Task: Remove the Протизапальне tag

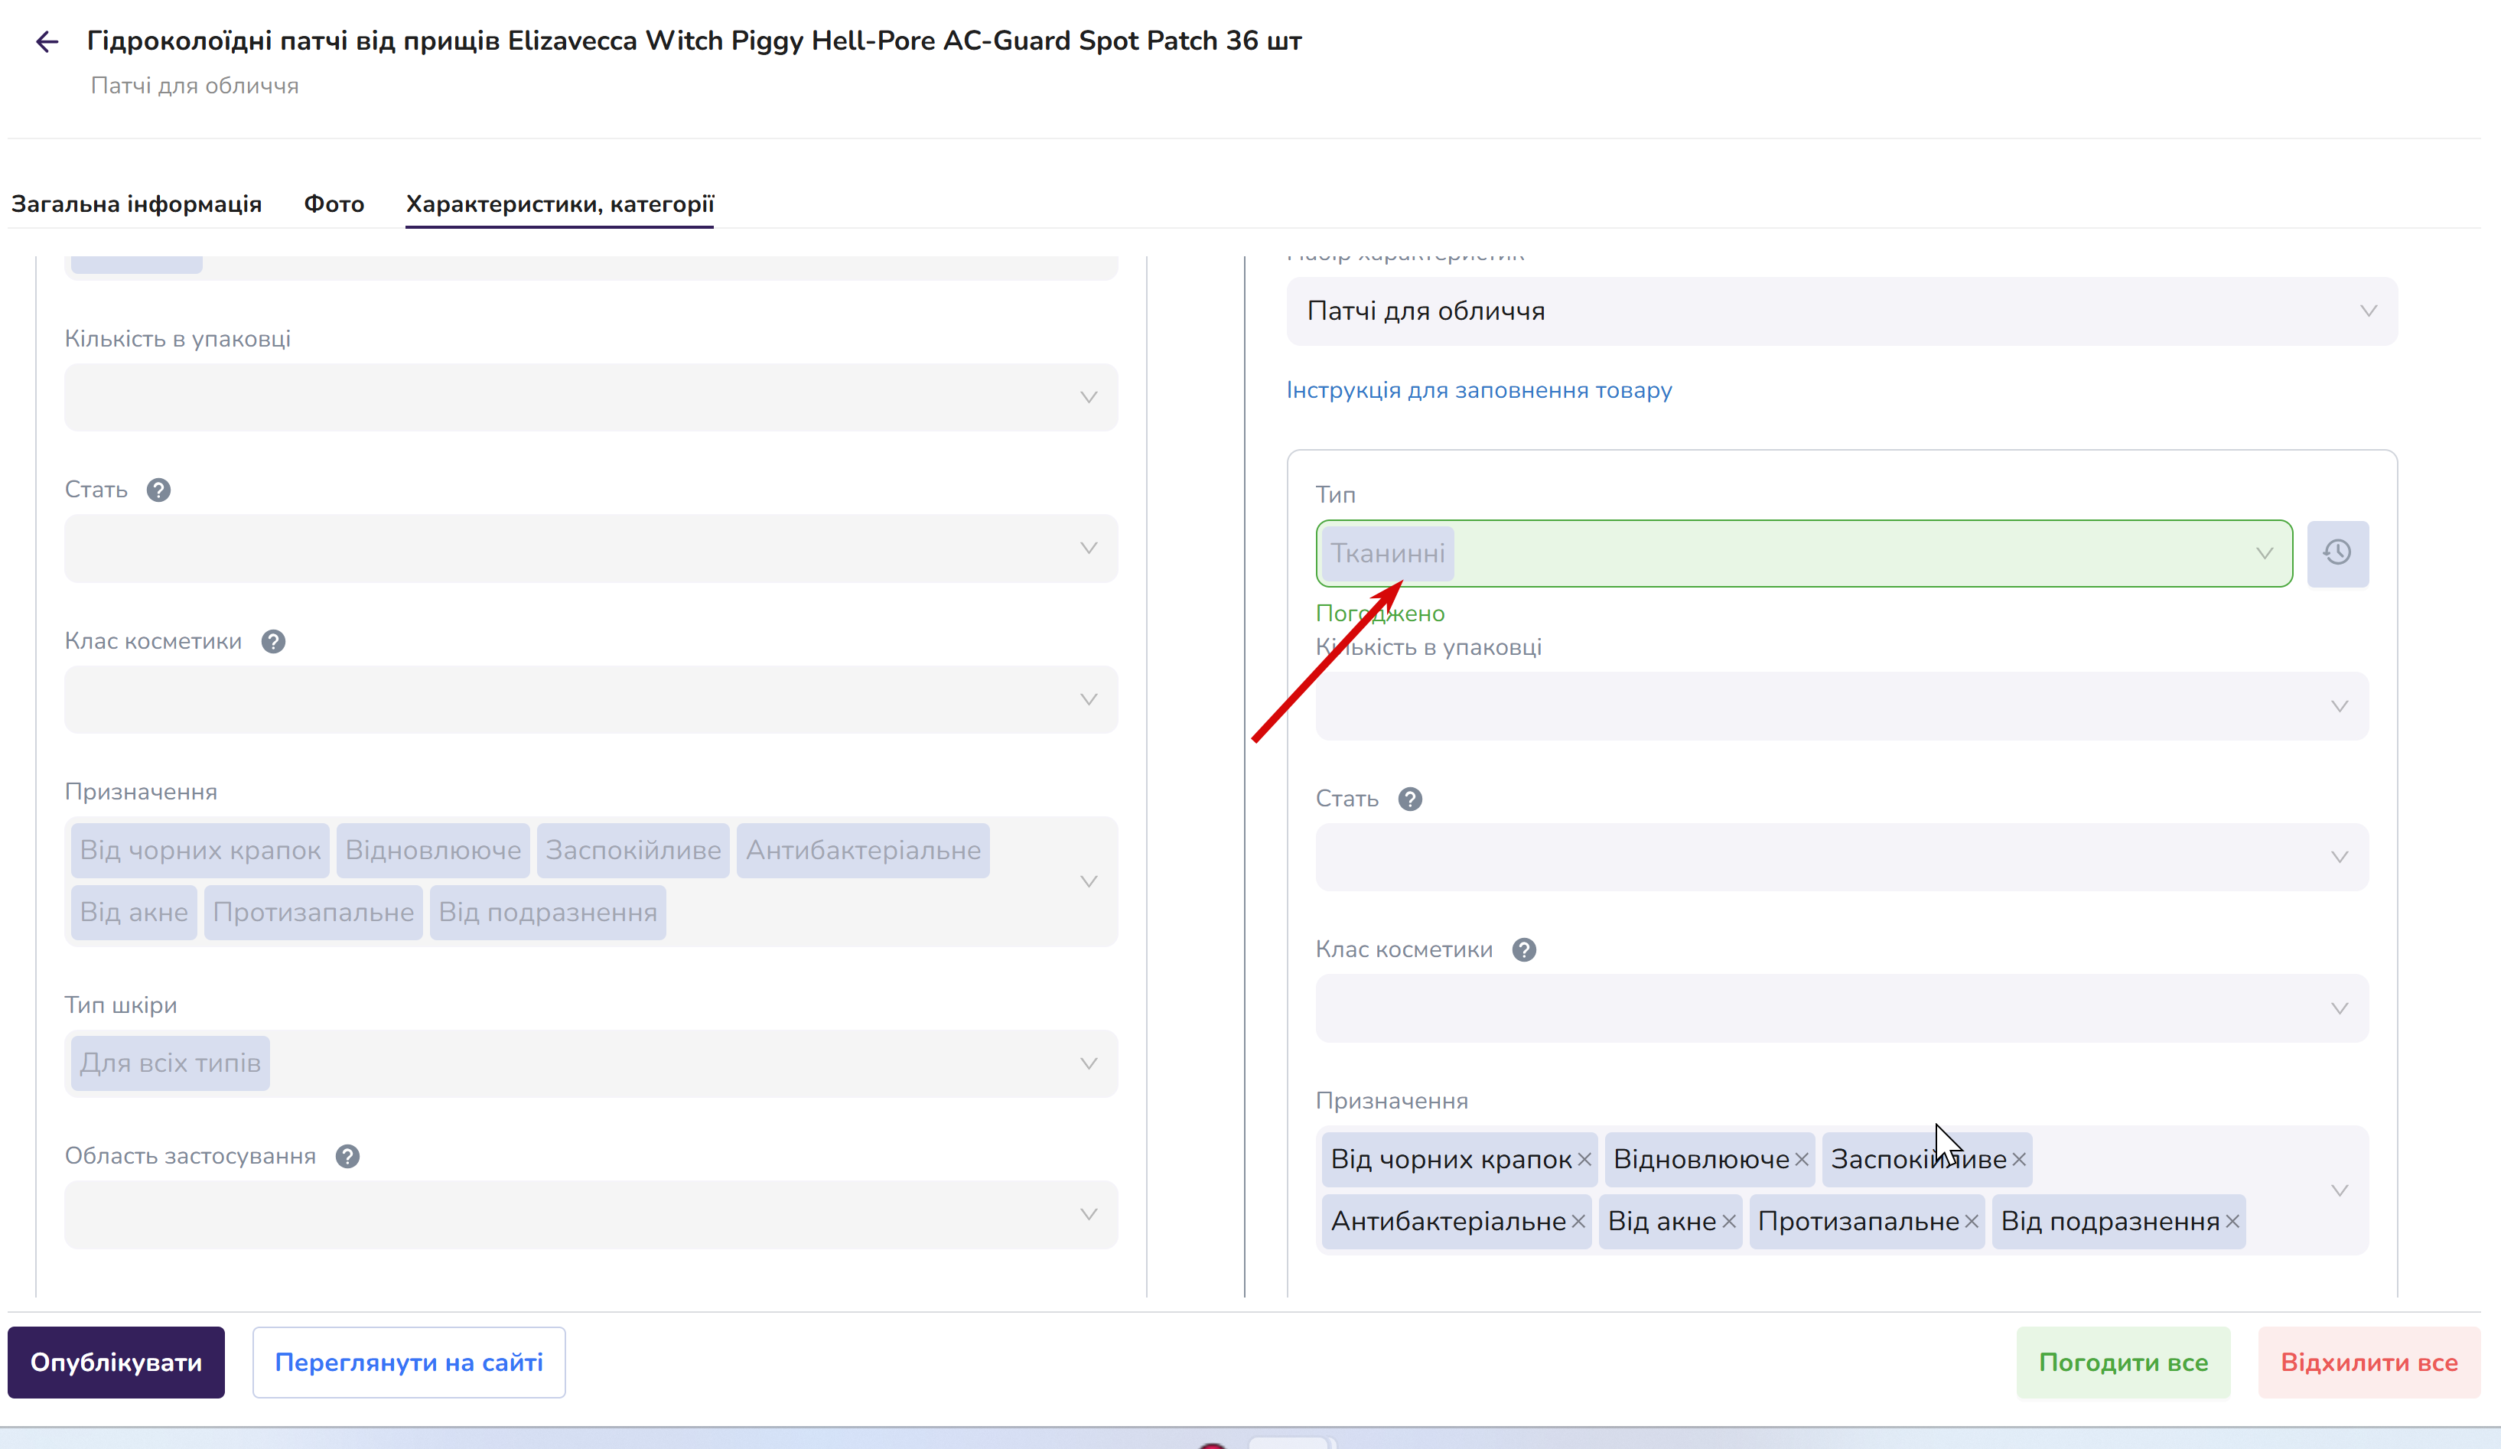Action: (1971, 1222)
